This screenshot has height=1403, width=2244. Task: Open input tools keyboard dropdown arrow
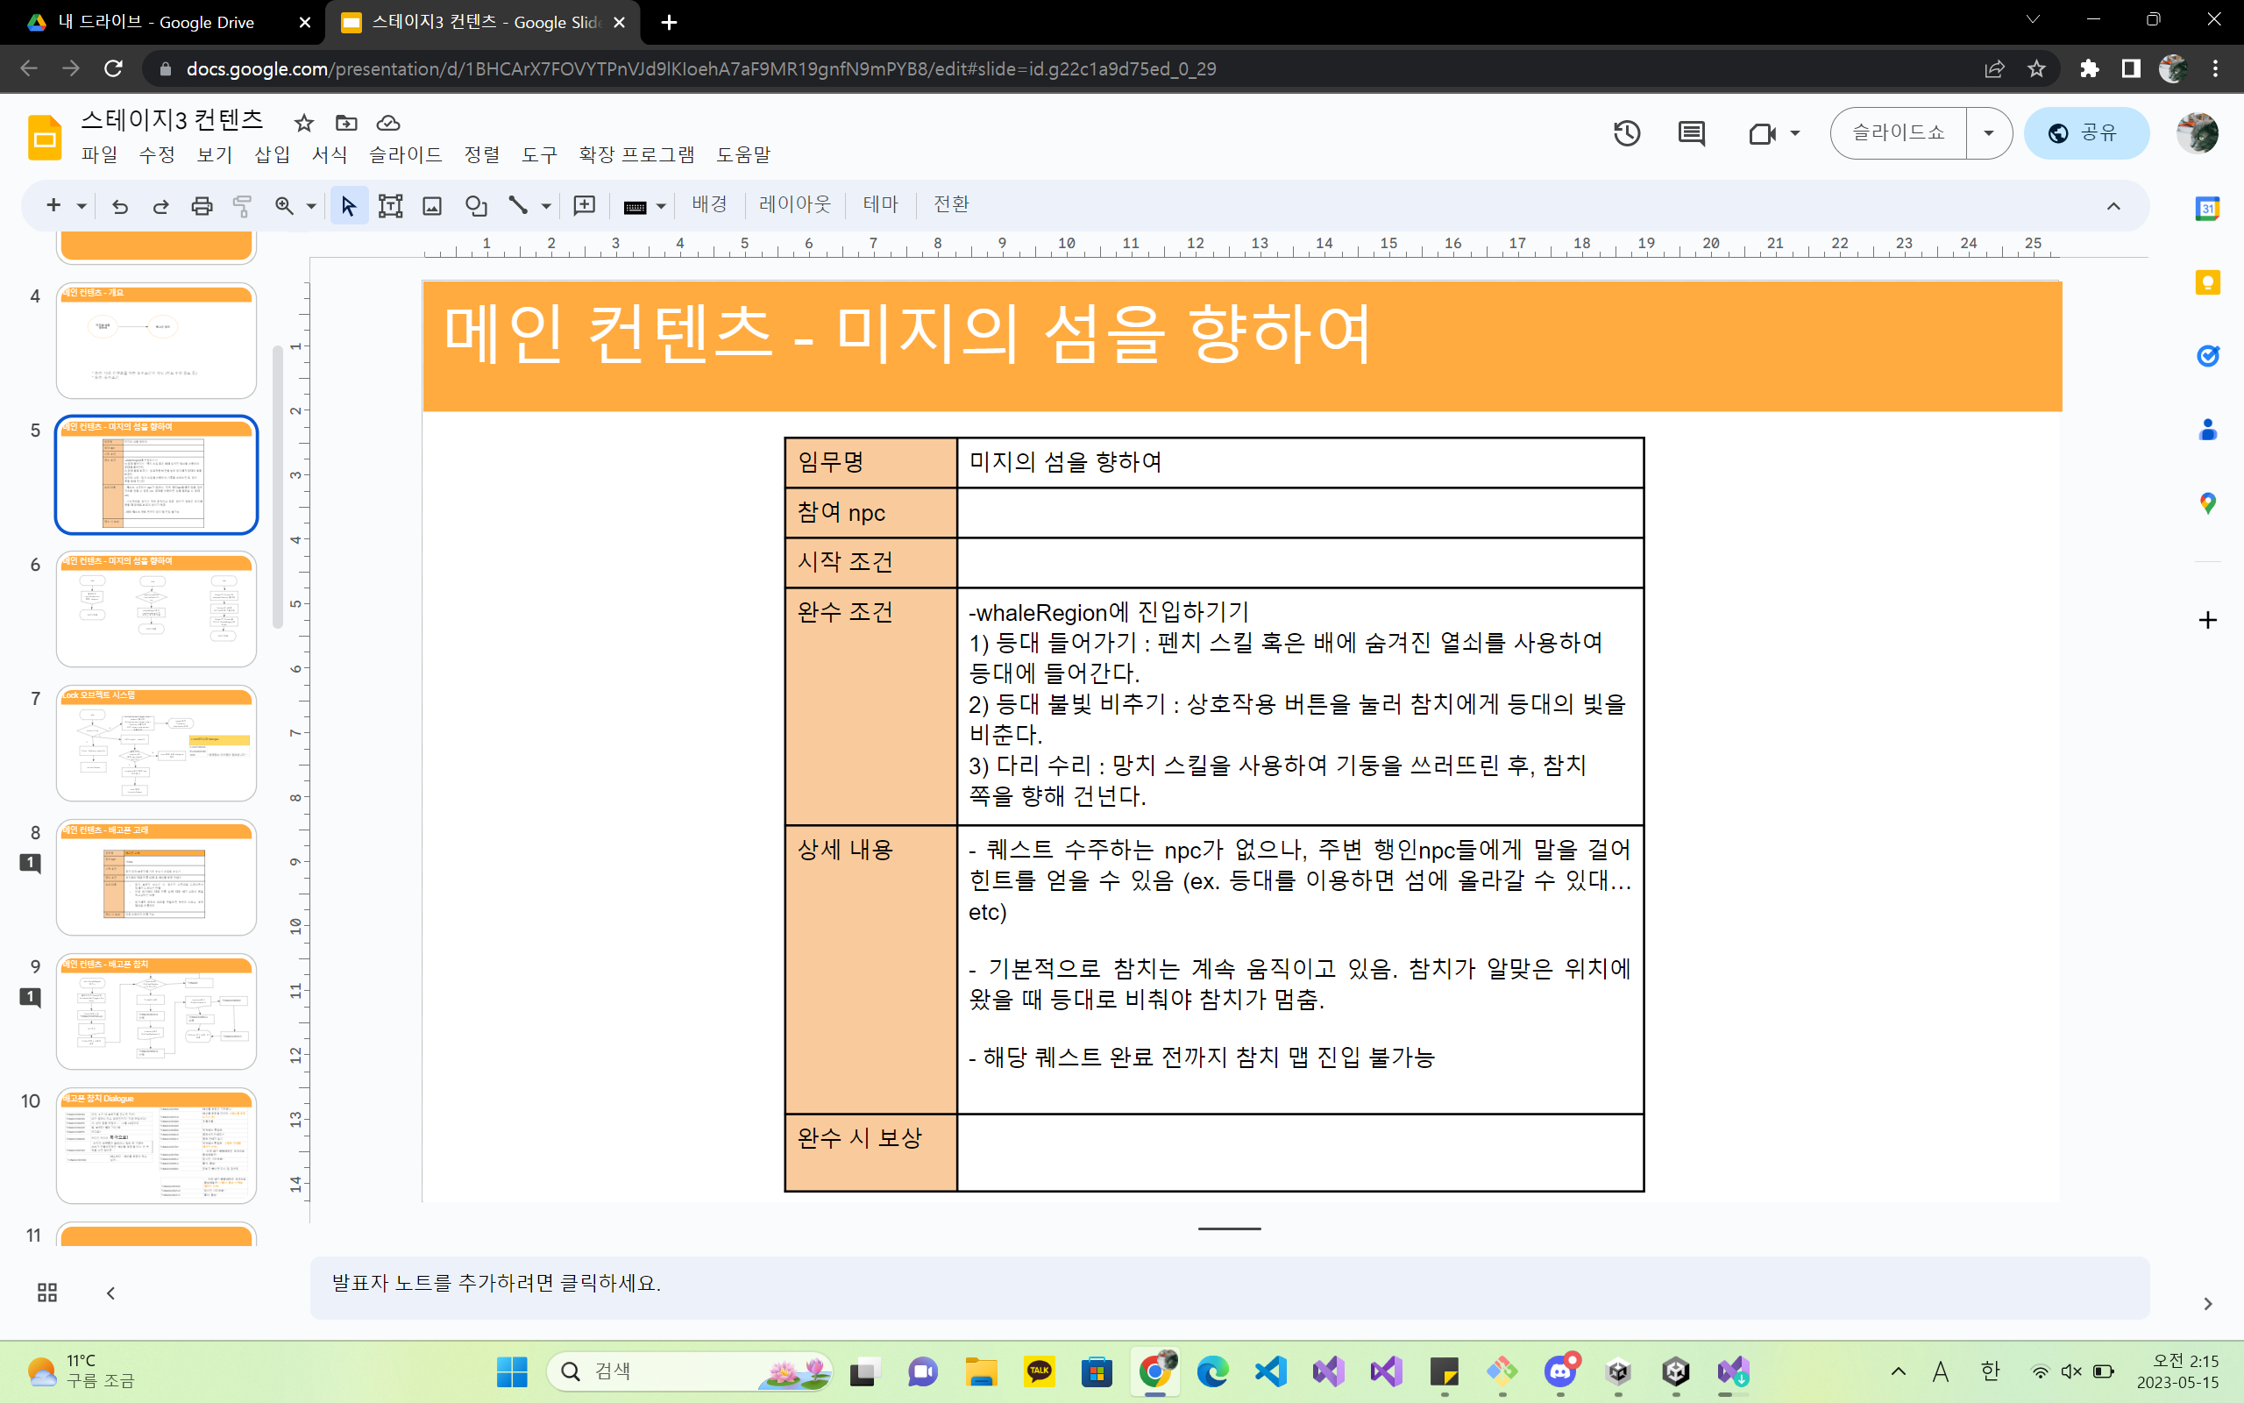click(661, 206)
